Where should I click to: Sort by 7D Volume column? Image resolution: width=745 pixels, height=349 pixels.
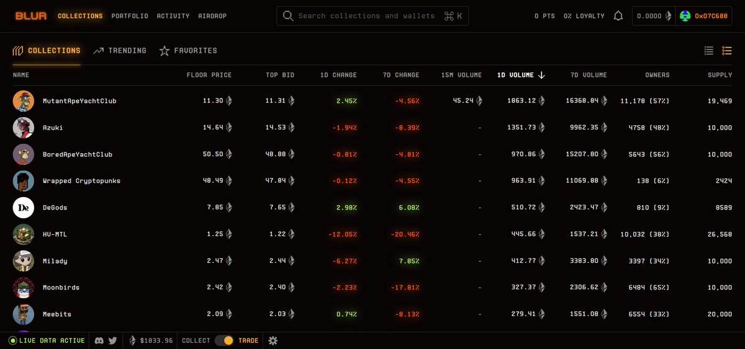589,75
